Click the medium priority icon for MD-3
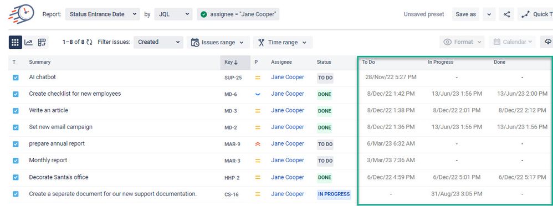The height and width of the screenshot is (206, 553). point(258,111)
